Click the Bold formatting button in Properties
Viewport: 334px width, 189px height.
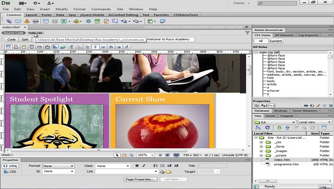137,166
